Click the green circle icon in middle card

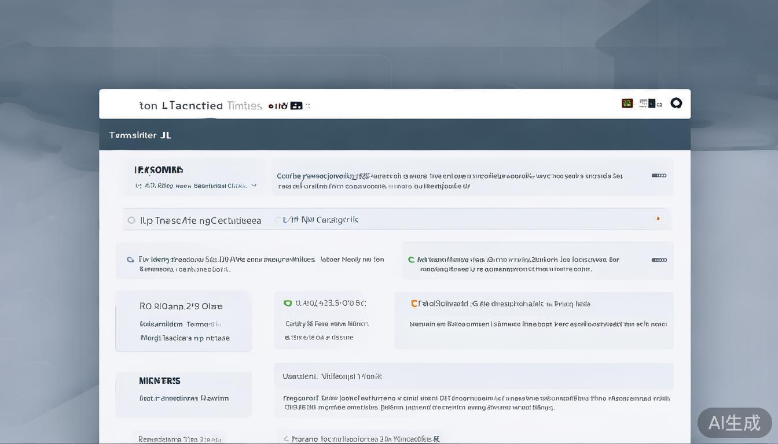pos(288,303)
